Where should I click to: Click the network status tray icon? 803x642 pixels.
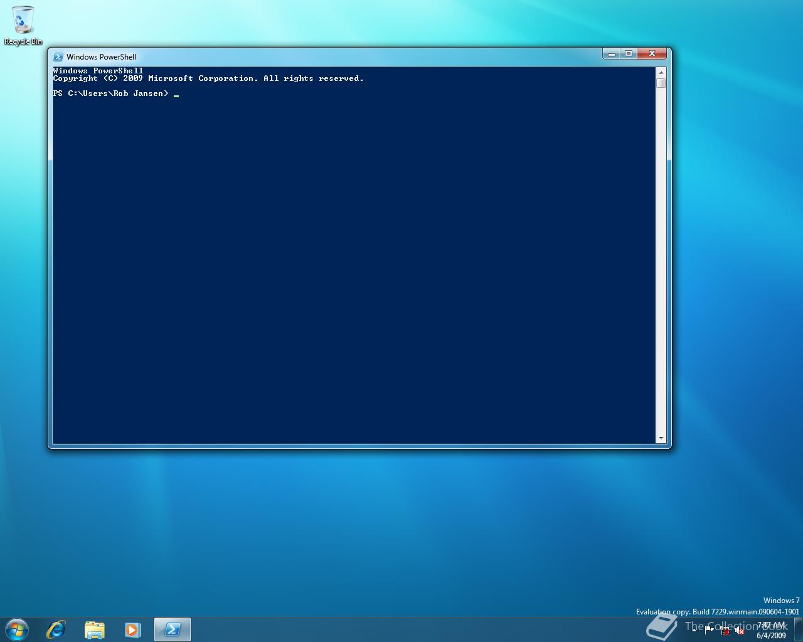click(725, 630)
